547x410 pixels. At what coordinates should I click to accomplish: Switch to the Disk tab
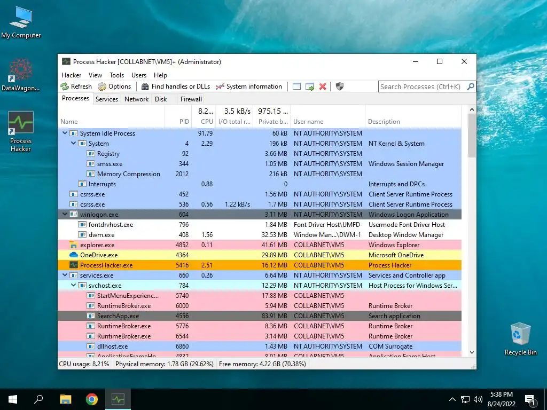pos(161,99)
